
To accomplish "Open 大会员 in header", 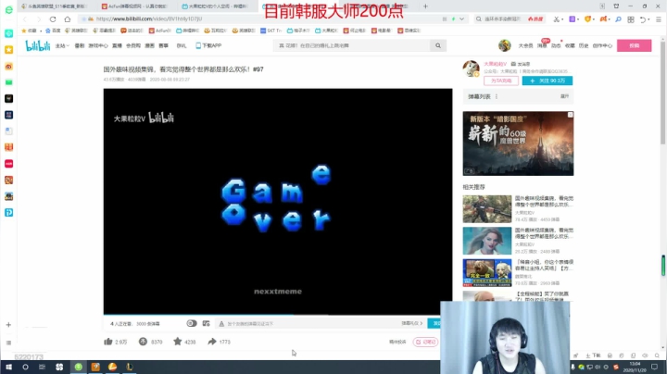I will [x=525, y=45].
